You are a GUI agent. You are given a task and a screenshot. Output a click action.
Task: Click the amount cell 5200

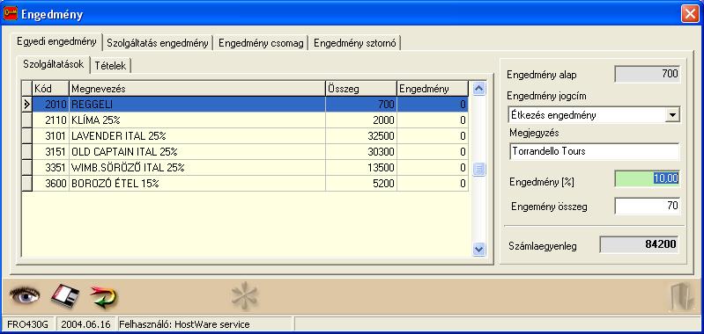point(361,184)
